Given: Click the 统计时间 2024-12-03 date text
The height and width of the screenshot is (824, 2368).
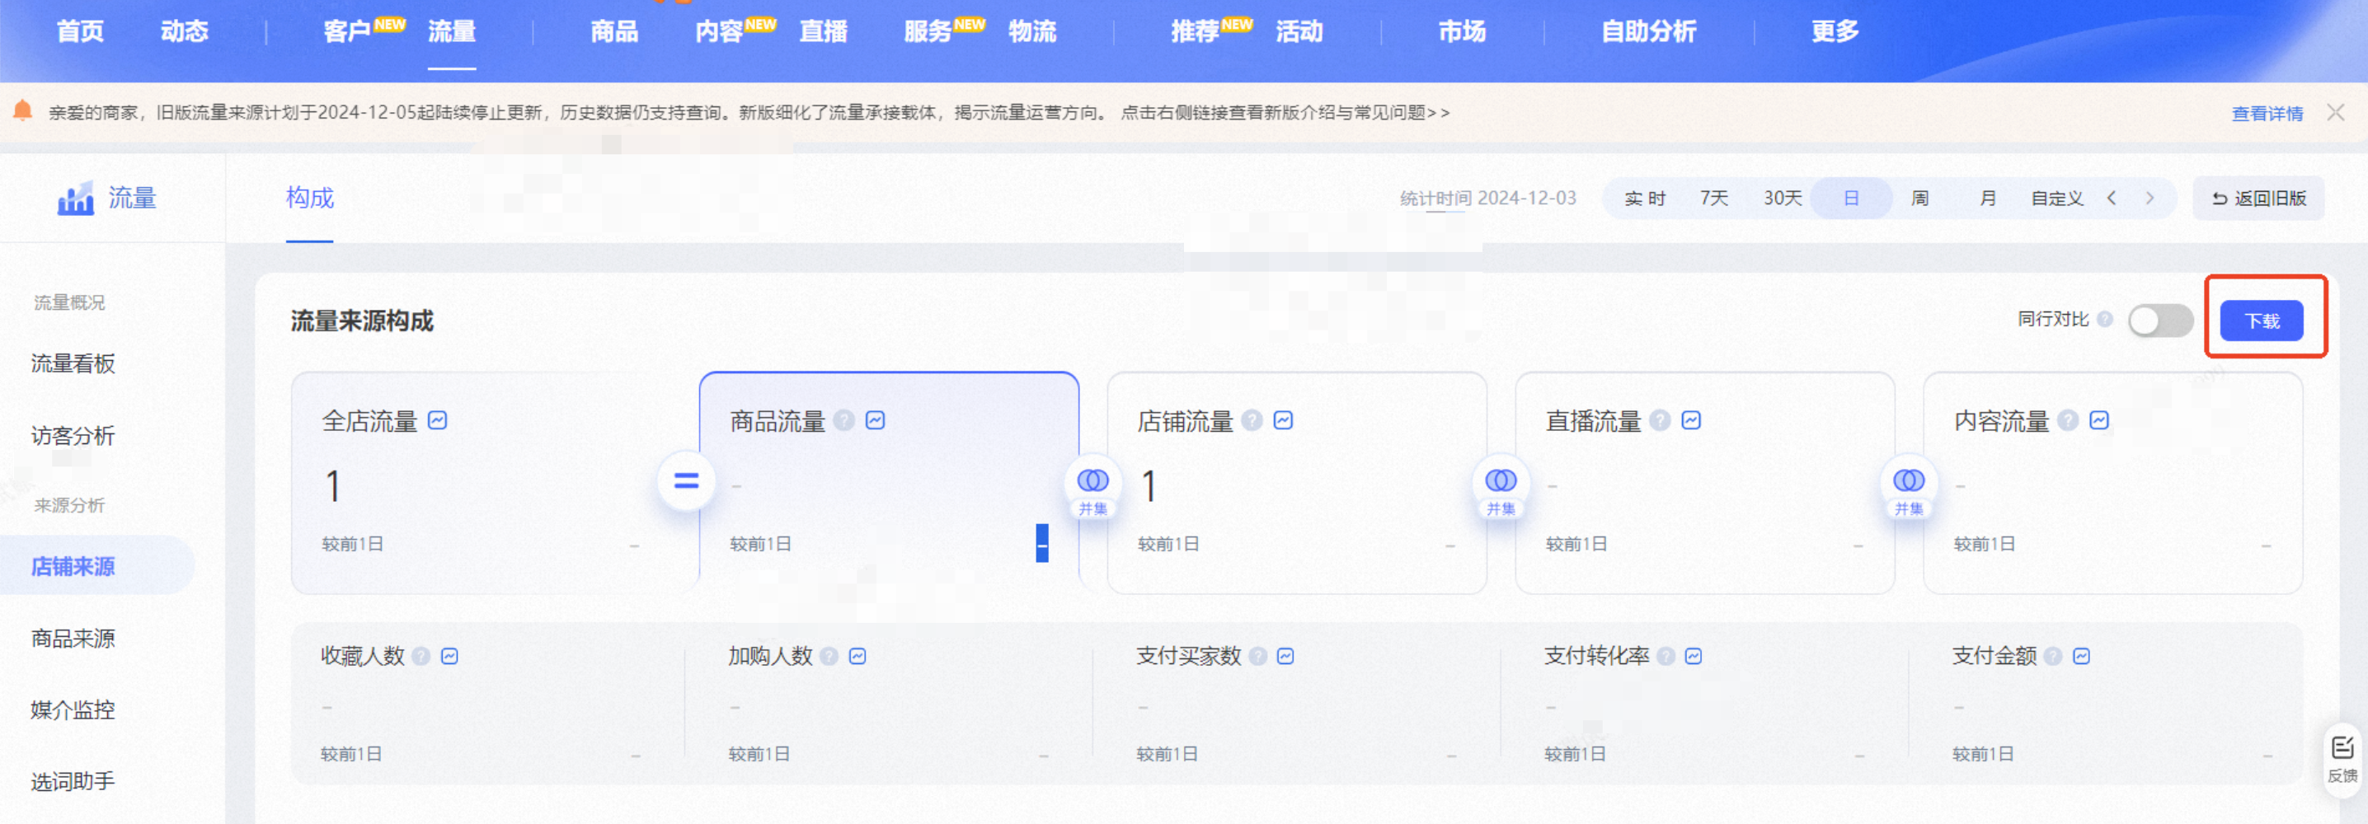Looking at the screenshot, I should click(1487, 199).
